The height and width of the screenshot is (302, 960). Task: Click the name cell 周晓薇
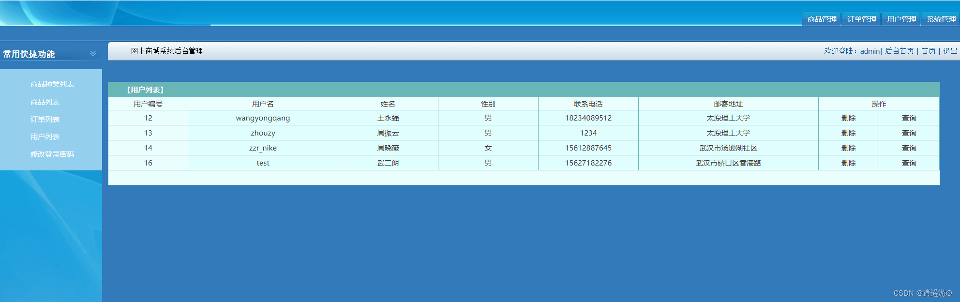[388, 148]
